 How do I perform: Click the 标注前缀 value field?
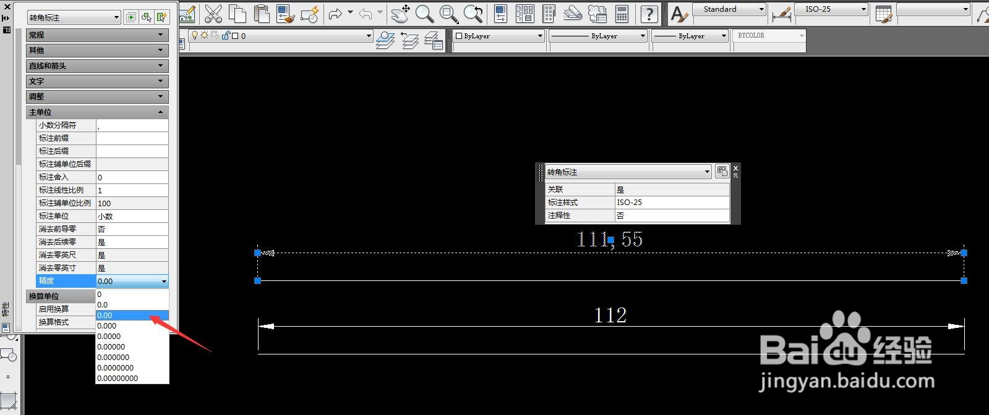(132, 138)
